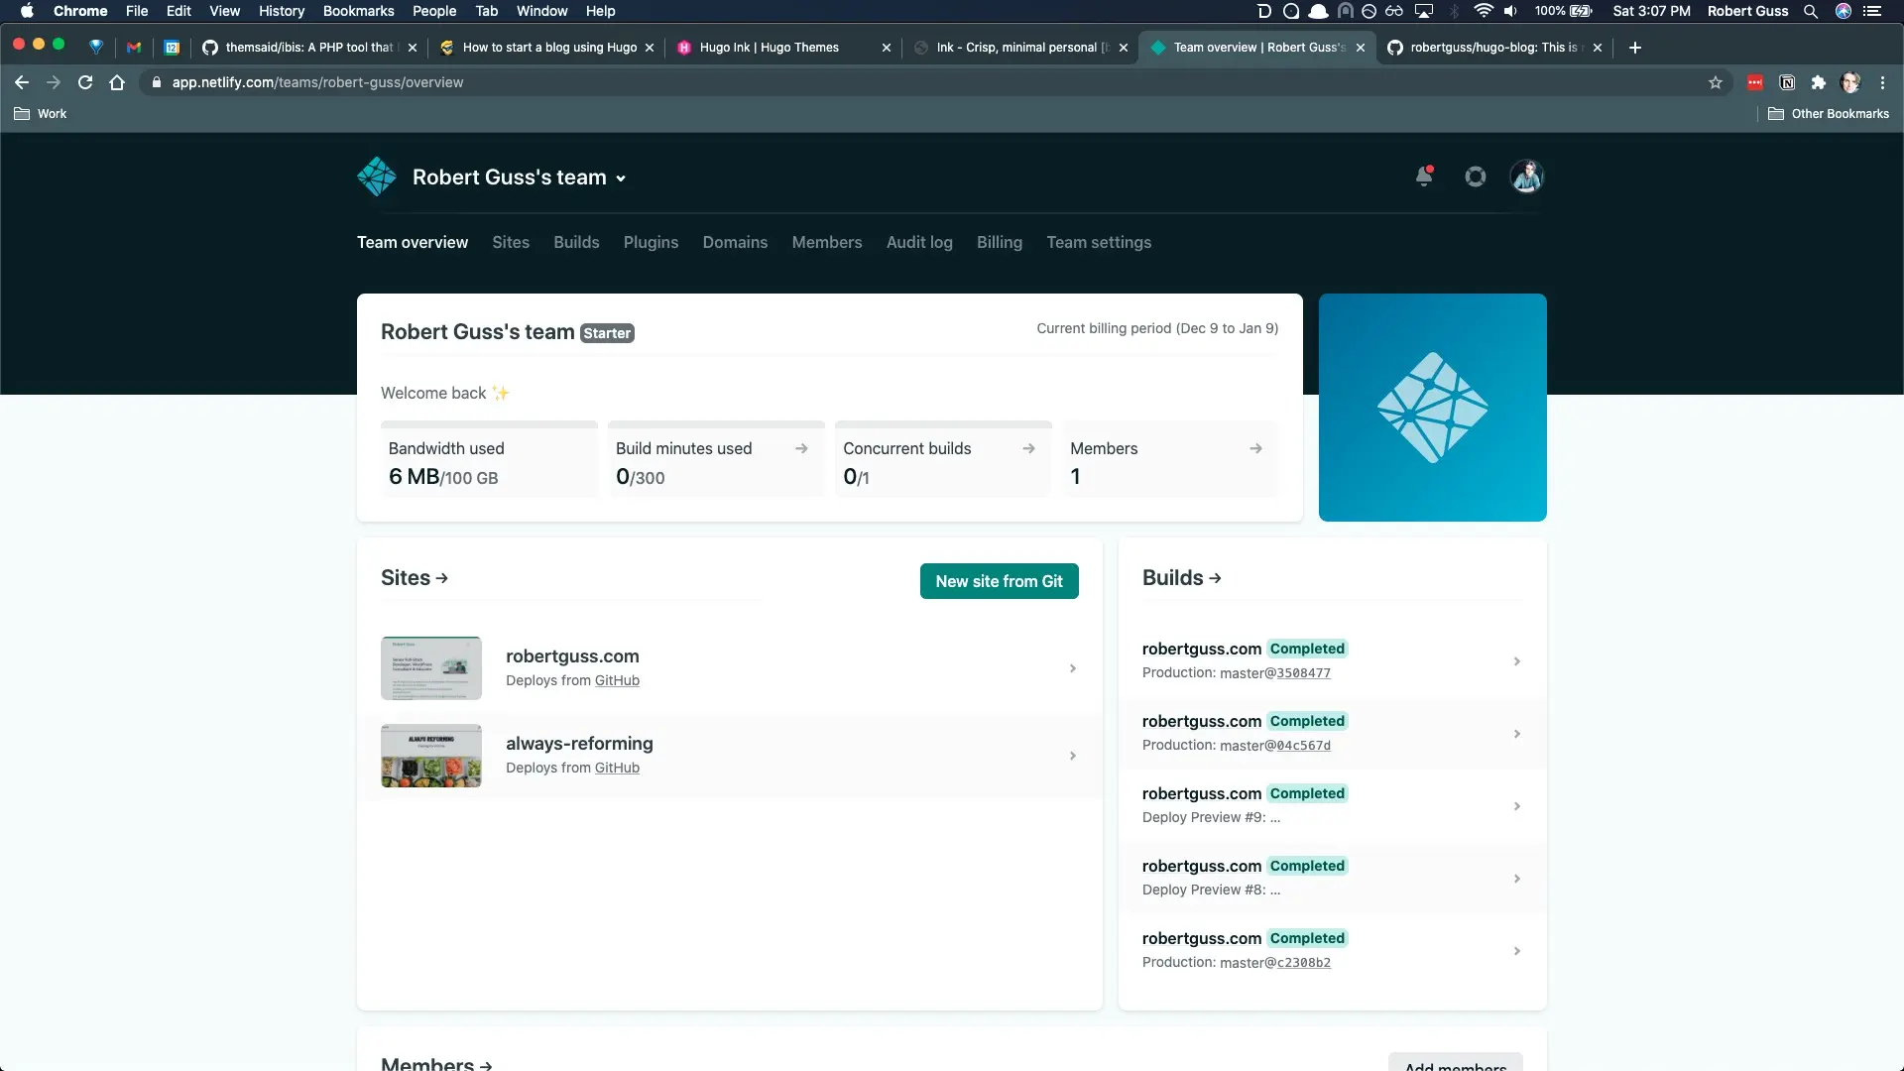Click the robertguss.com site thumbnail
Viewport: 1904px width, 1071px height.
click(x=431, y=667)
